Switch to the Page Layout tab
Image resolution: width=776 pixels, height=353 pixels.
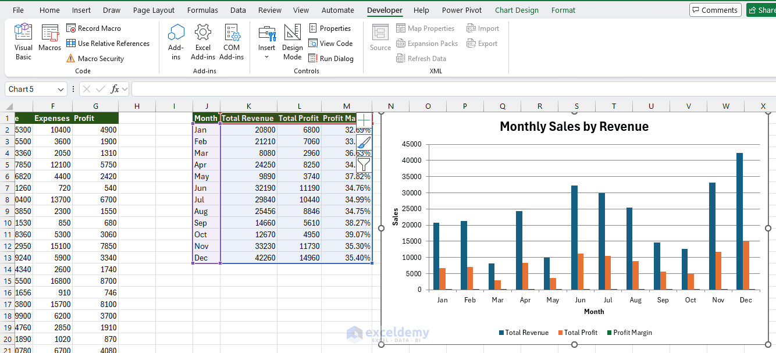[x=154, y=10]
